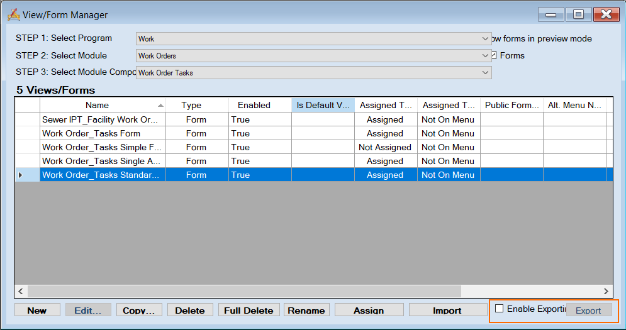Viewport: 626px width, 330px height.
Task: Select the Work Order_Tasks Single A... row
Action: [x=313, y=161]
